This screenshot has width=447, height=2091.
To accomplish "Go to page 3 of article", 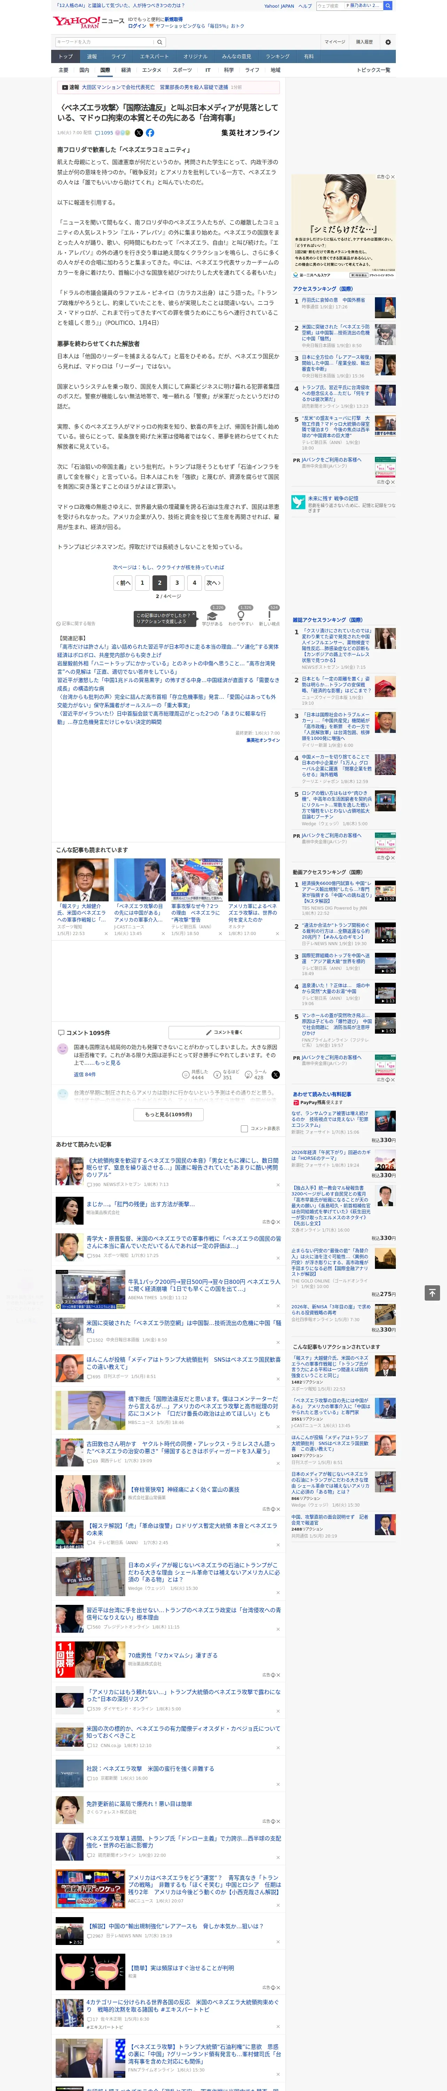I will click(x=177, y=582).
